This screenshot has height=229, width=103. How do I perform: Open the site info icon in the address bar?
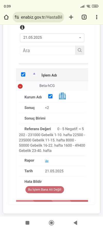[17, 17]
